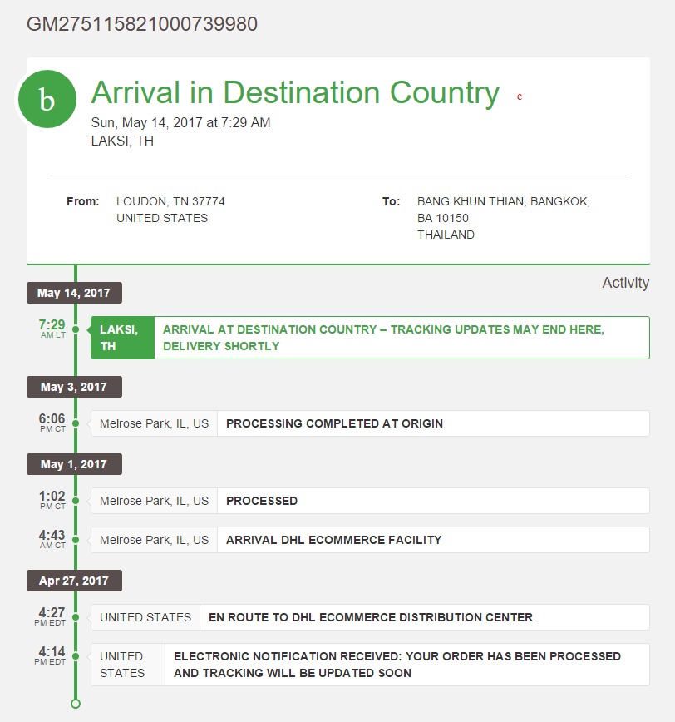
Task: Select tracking number GM275115821000739980
Action: click(141, 24)
